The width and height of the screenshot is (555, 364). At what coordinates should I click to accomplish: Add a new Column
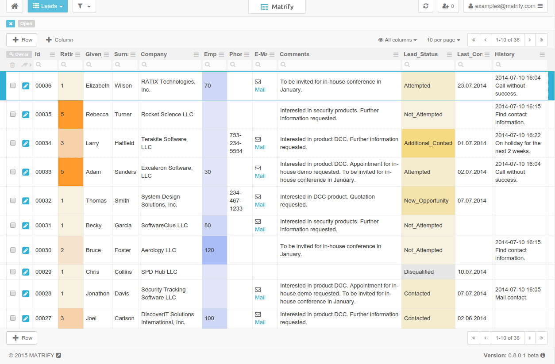59,40
